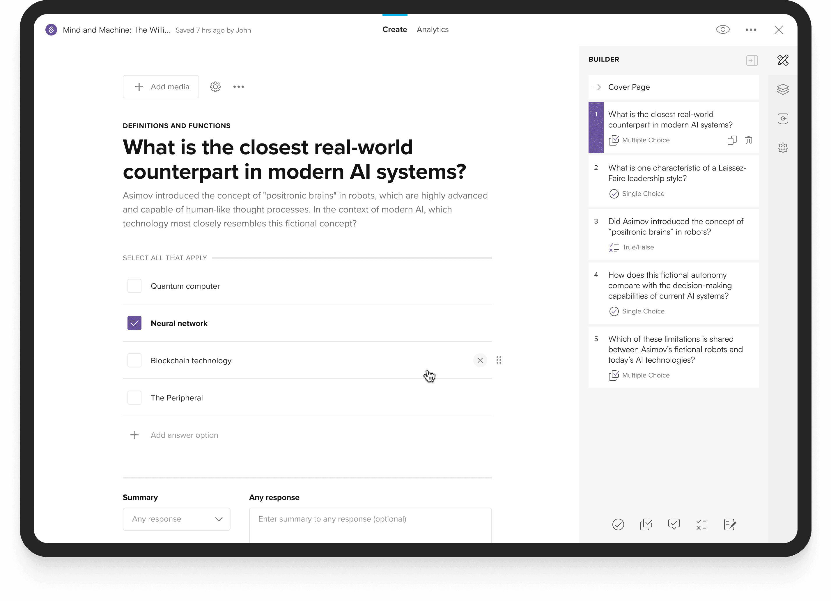Collapse the Builder panel with arrow icon
This screenshot has width=831, height=601.
(752, 60)
